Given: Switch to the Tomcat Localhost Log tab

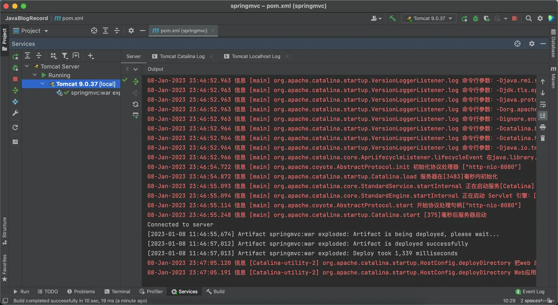Looking at the screenshot, I should [x=256, y=57].
